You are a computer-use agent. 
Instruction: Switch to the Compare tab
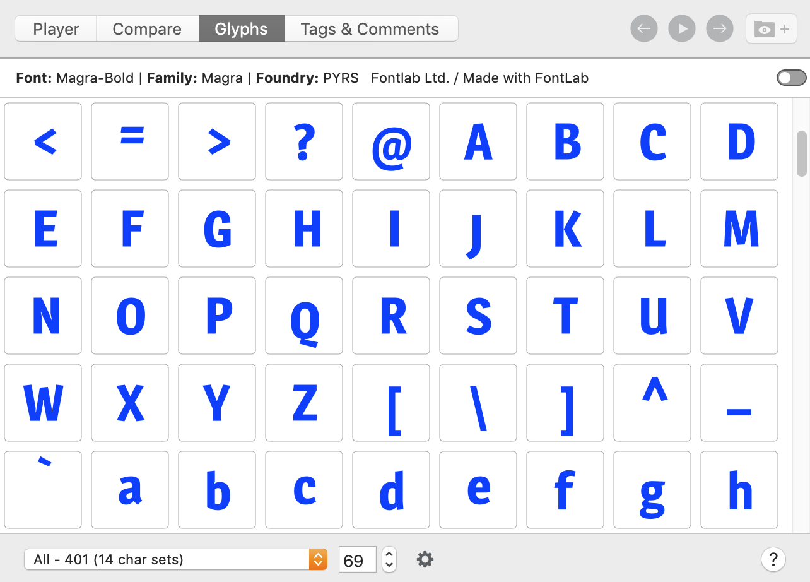[x=147, y=29]
